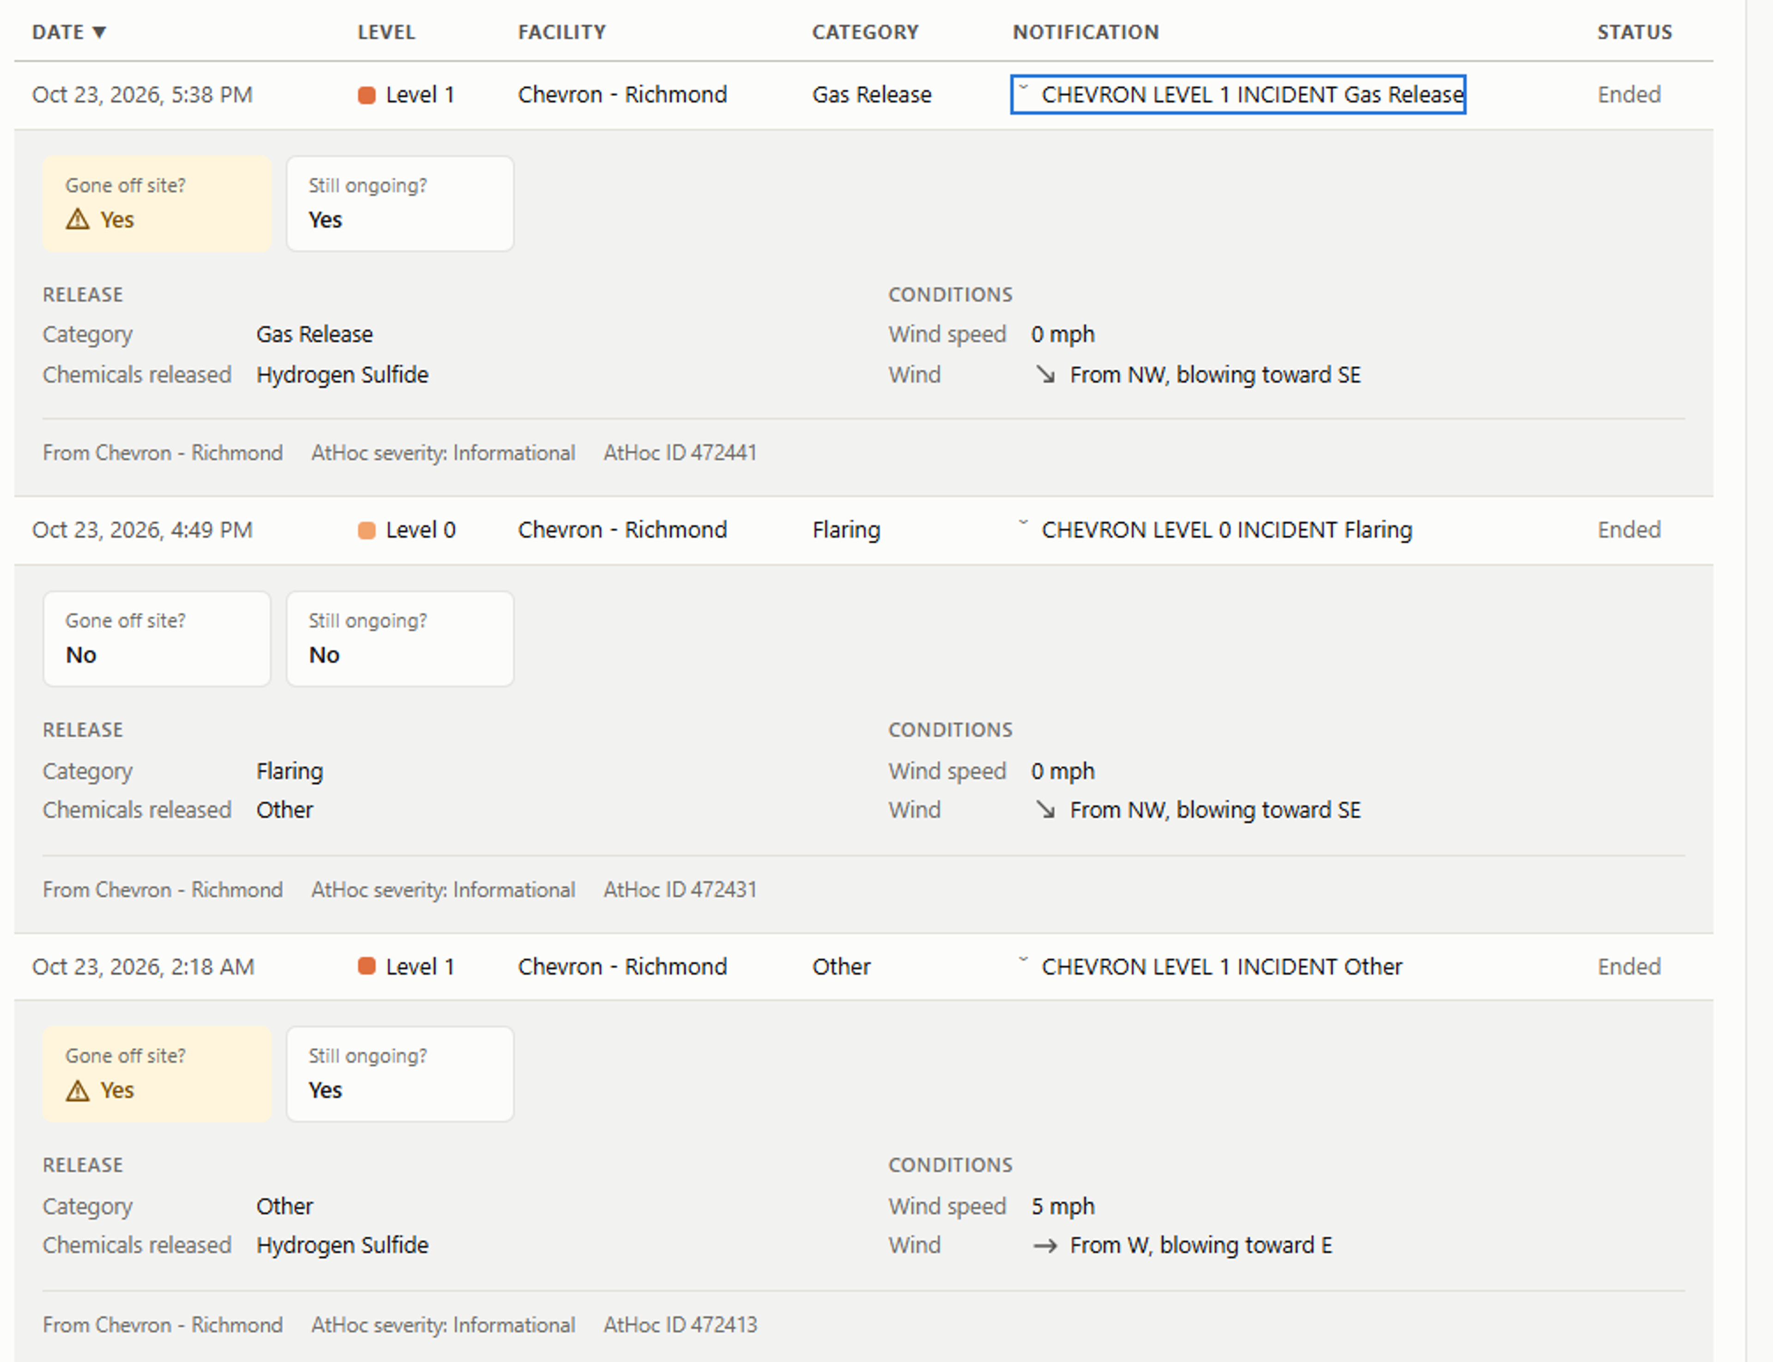Click the Level 1 marker at 2:18 AM
Viewport: 1773px width, 1362px height.
(x=367, y=966)
